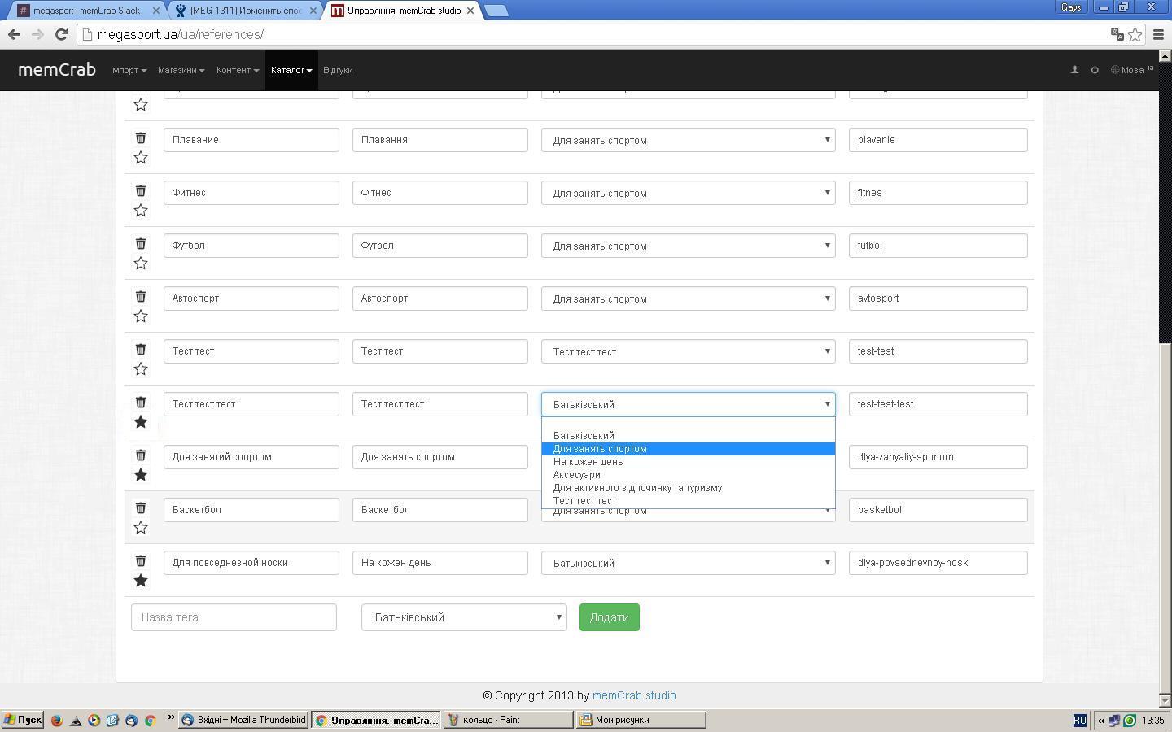Delete the Баскетбол row
1172x732 pixels.
[x=141, y=508]
